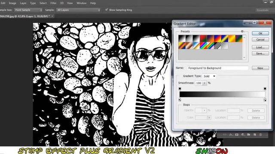This screenshot has width=275, height=154.
Task: Click the fx layer style icon
Action: (x=231, y=135)
